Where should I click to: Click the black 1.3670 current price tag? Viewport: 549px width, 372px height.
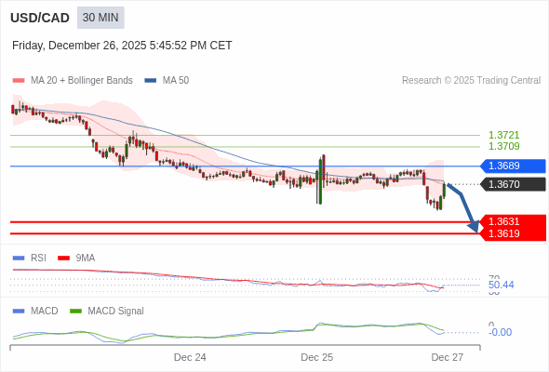click(514, 184)
